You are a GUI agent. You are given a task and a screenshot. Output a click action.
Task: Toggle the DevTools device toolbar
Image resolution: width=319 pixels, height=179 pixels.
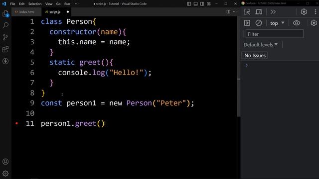[x=259, y=12]
